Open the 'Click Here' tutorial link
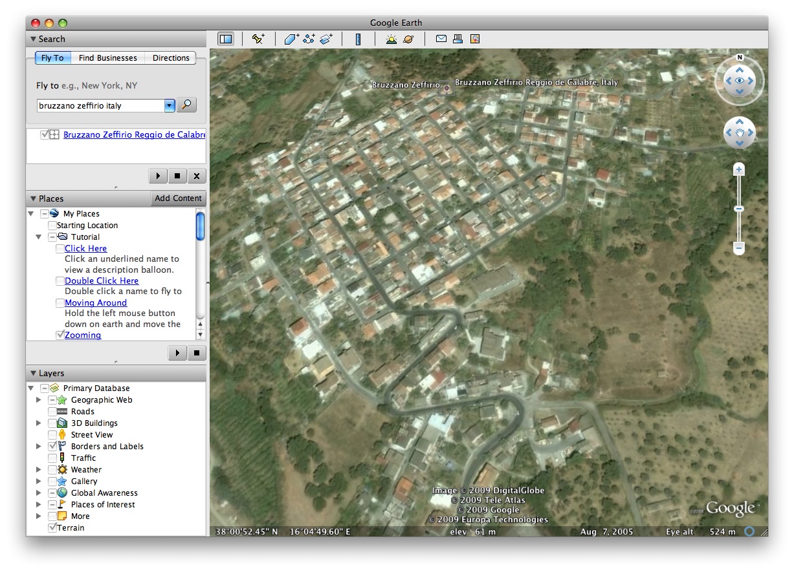 point(85,248)
